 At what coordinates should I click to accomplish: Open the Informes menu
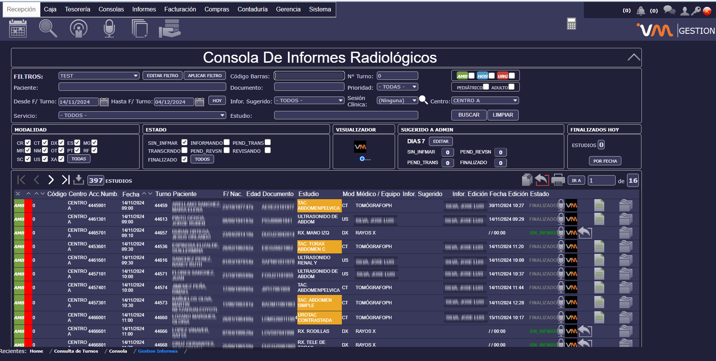point(144,9)
